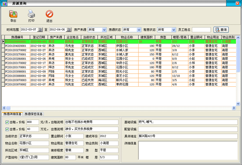Select the 房源详细信息 tab

point(12,114)
